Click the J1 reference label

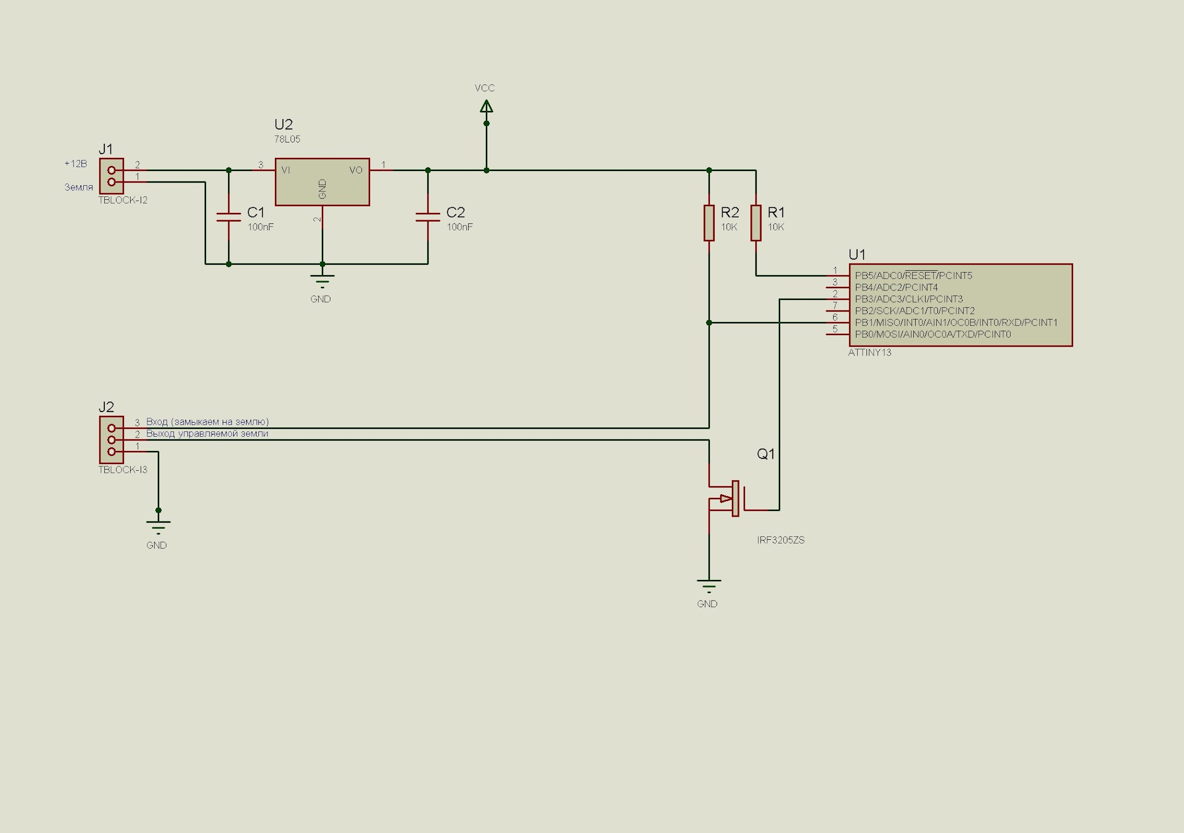tap(106, 149)
